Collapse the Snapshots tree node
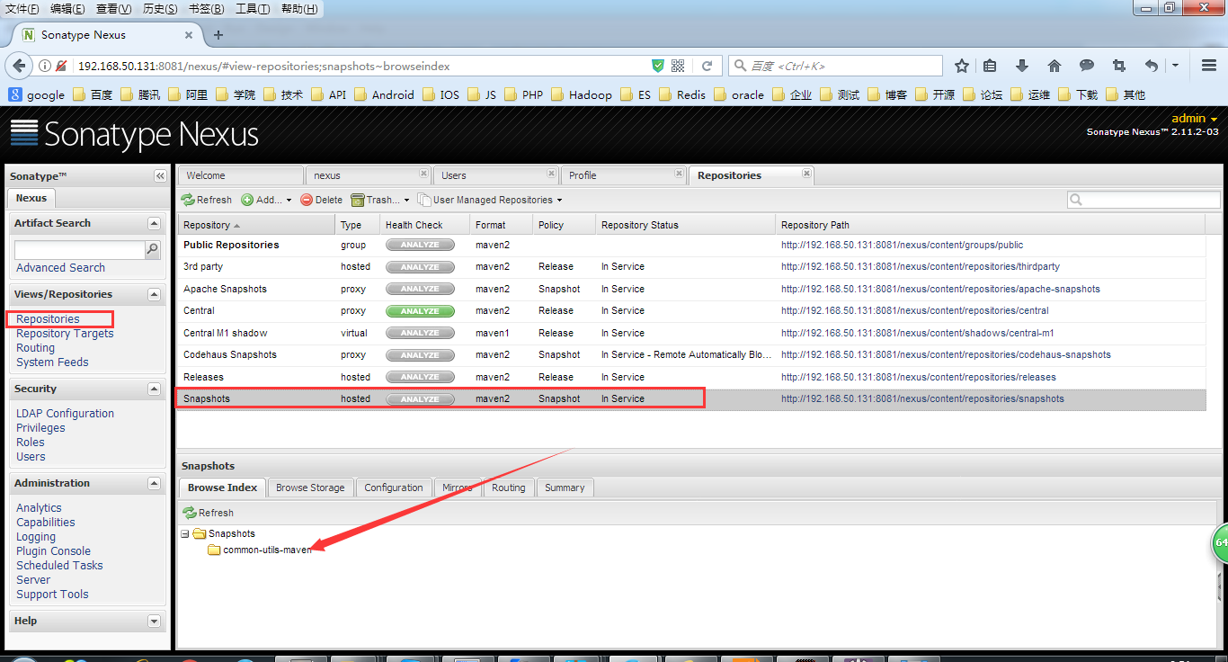This screenshot has height=662, width=1228. pyautogui.click(x=185, y=533)
